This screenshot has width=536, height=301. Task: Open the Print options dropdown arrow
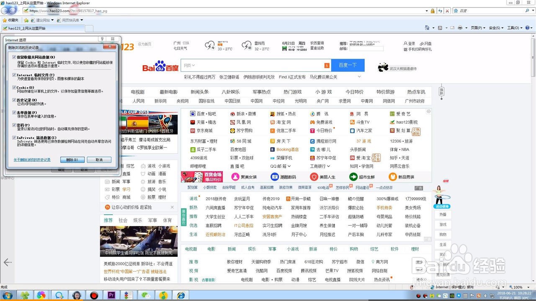click(x=466, y=28)
